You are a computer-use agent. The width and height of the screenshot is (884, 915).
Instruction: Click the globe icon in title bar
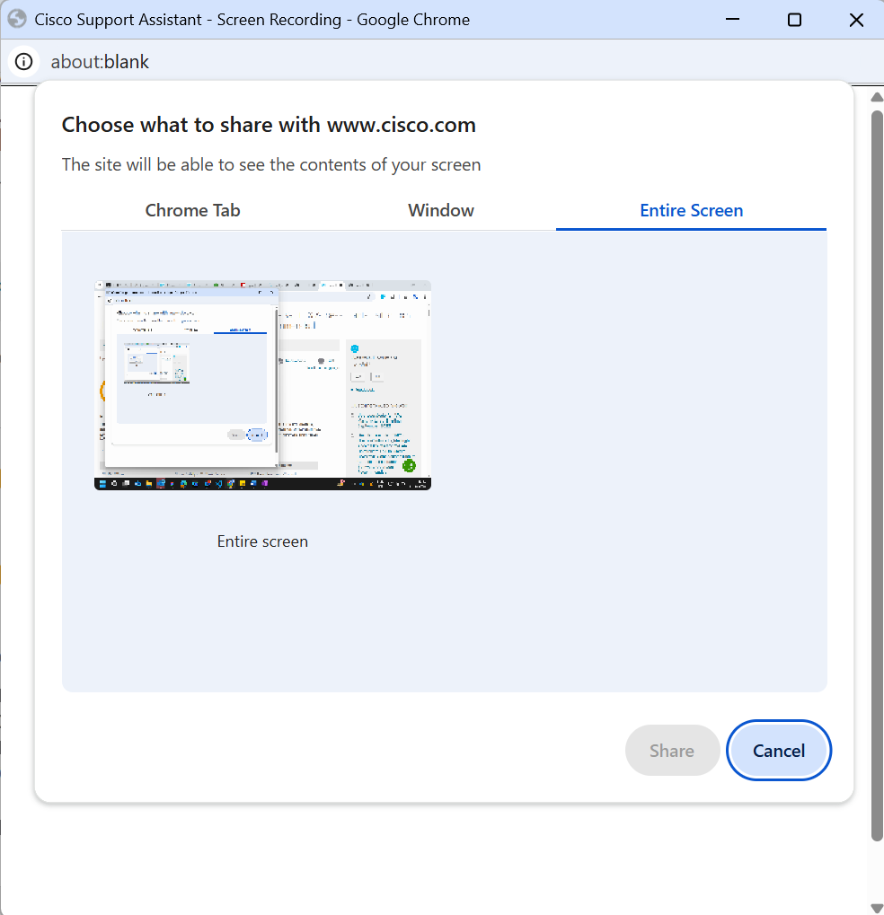[17, 19]
